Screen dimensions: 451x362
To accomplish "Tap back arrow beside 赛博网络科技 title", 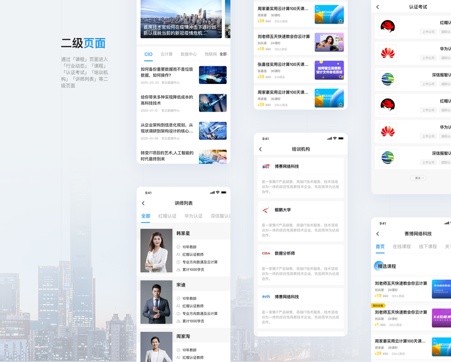I will [x=377, y=233].
